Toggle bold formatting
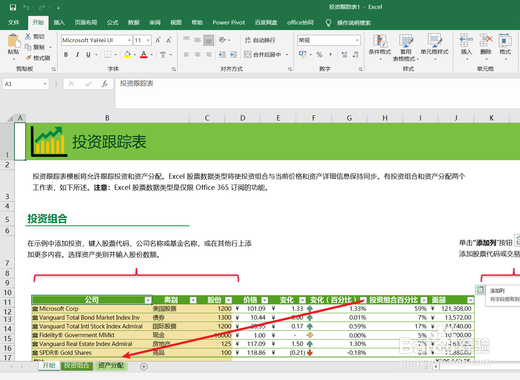Image resolution: width=520 pixels, height=380 pixels. [x=66, y=54]
